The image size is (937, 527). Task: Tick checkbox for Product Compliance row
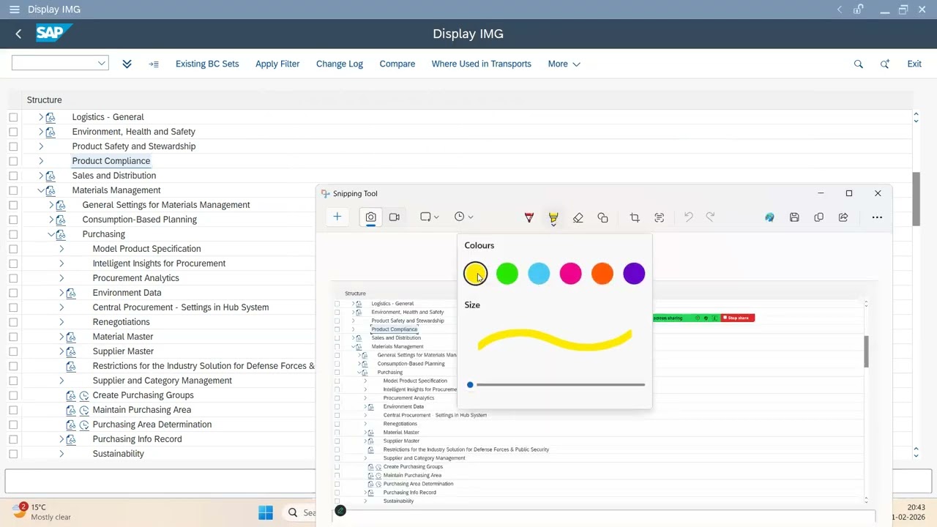(x=13, y=161)
